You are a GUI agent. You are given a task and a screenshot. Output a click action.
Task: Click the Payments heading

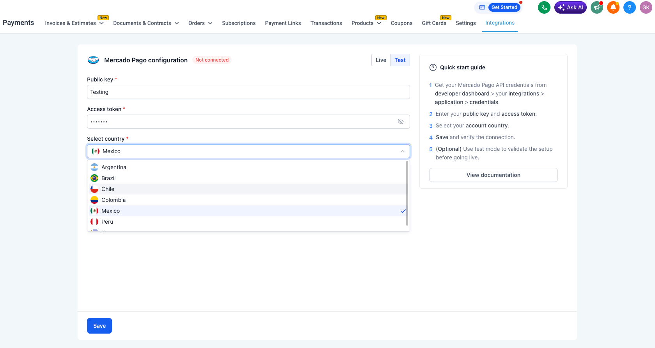coord(18,23)
